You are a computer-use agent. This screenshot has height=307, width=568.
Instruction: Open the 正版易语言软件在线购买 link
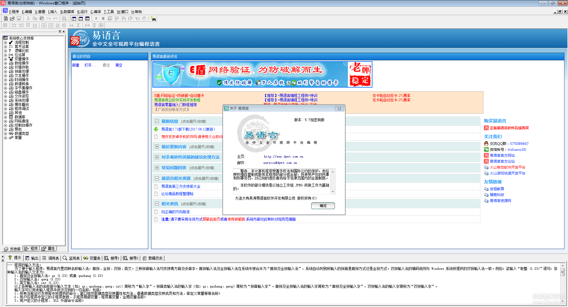pos(509,128)
